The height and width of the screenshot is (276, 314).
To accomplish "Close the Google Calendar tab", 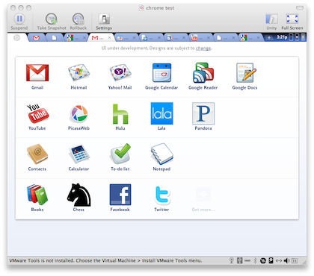I will click(134, 38).
